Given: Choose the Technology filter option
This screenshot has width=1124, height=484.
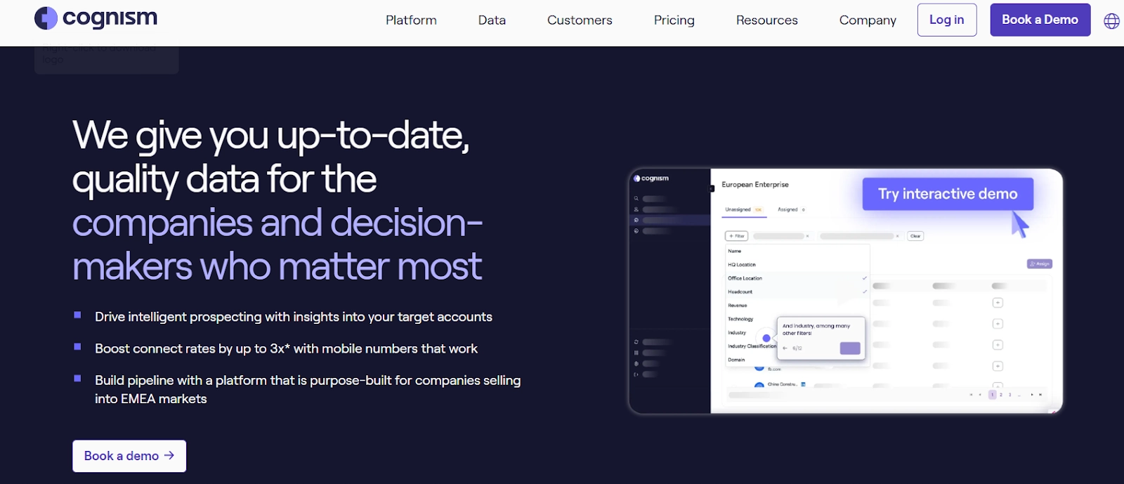Looking at the screenshot, I should (740, 319).
